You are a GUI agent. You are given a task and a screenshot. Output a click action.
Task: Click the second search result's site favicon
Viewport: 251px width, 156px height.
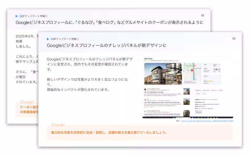click(145, 100)
